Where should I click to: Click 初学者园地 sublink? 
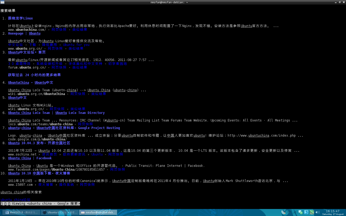[118, 64]
